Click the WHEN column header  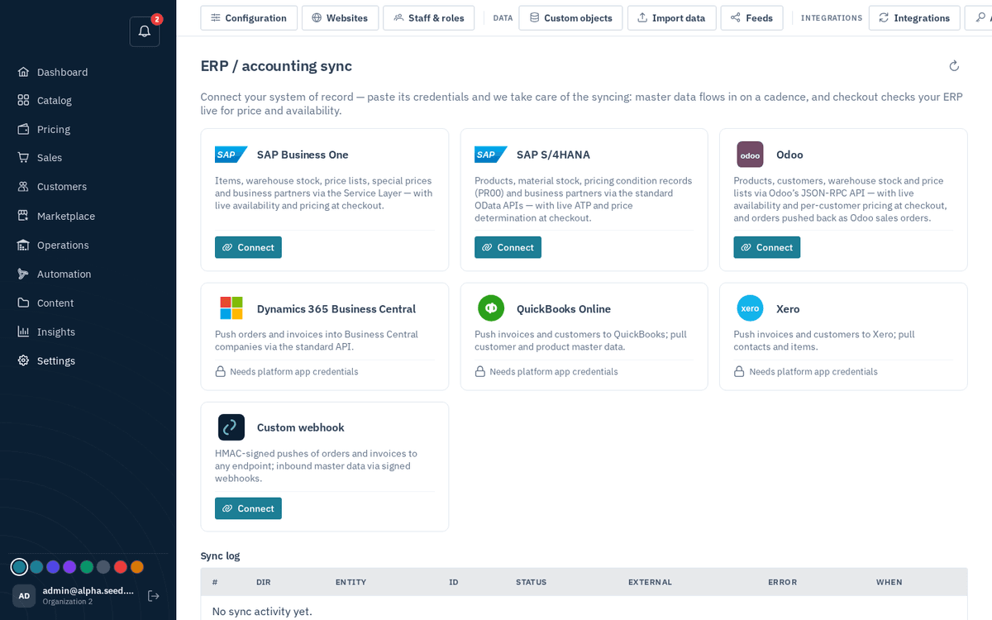click(x=889, y=582)
